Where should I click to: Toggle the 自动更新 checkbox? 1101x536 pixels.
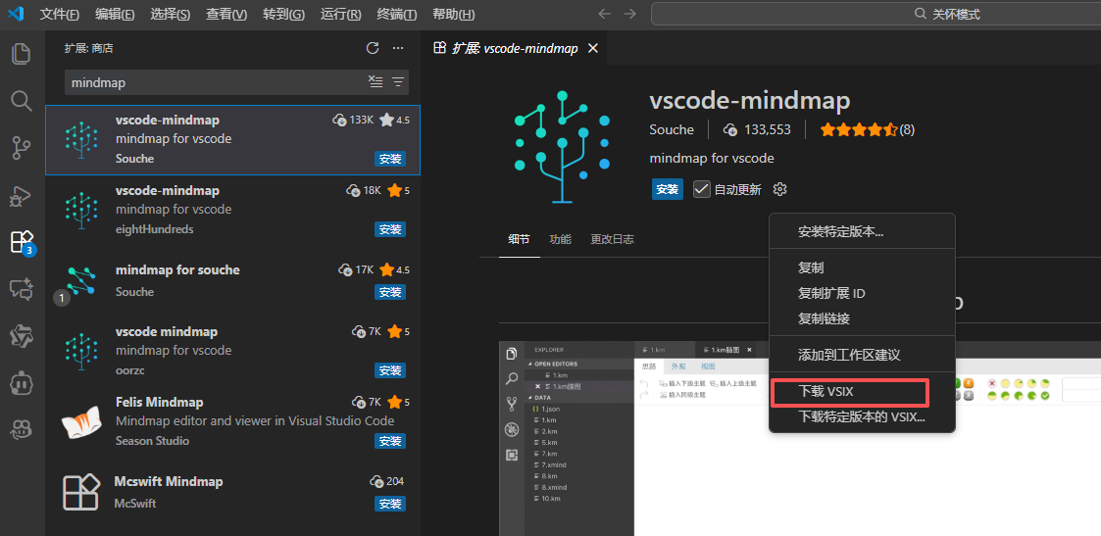click(702, 189)
